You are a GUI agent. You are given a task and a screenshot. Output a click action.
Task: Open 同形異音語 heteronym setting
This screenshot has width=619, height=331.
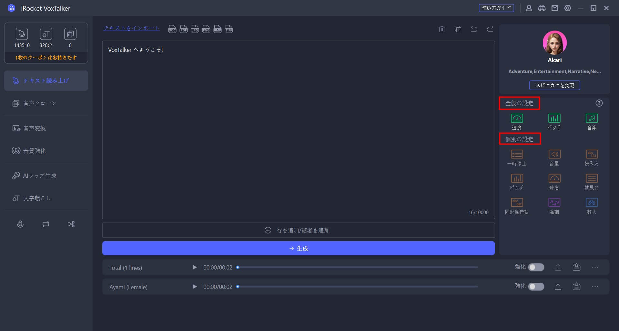pos(517,206)
